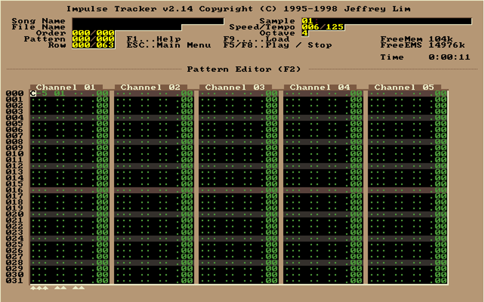Select the Channel 02 header
This screenshot has height=302, width=484.
pyautogui.click(x=150, y=87)
